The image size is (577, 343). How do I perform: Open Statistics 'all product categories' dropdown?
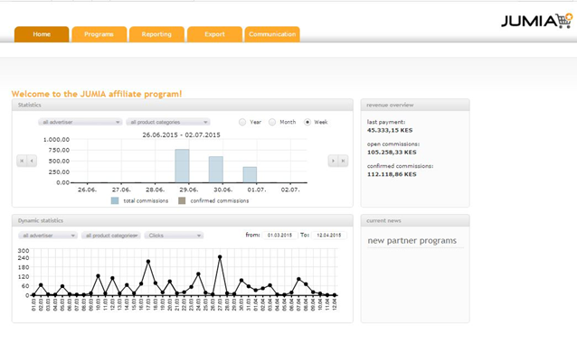click(168, 122)
